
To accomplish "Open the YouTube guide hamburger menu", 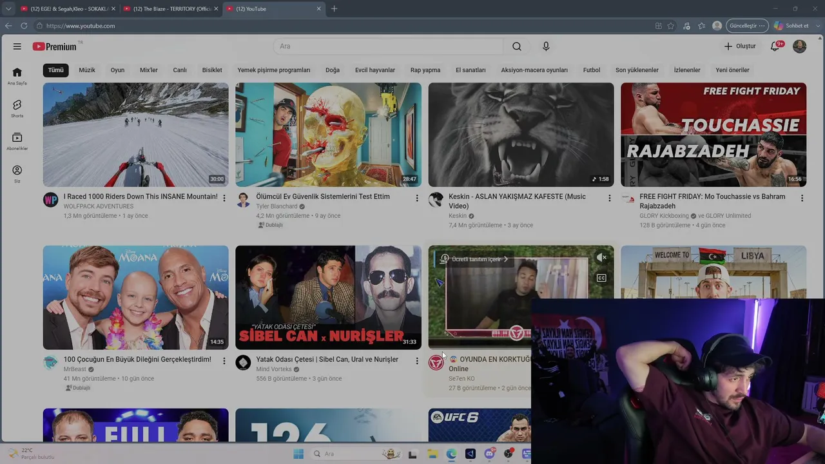I will [17, 46].
